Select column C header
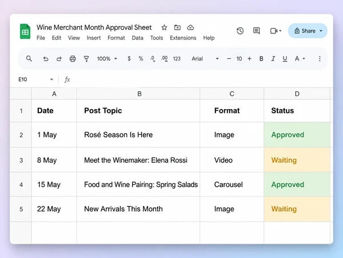Viewport: 343px width, 258px height. pos(232,94)
